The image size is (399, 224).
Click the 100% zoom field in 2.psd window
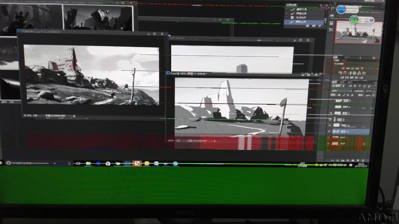(x=171, y=141)
